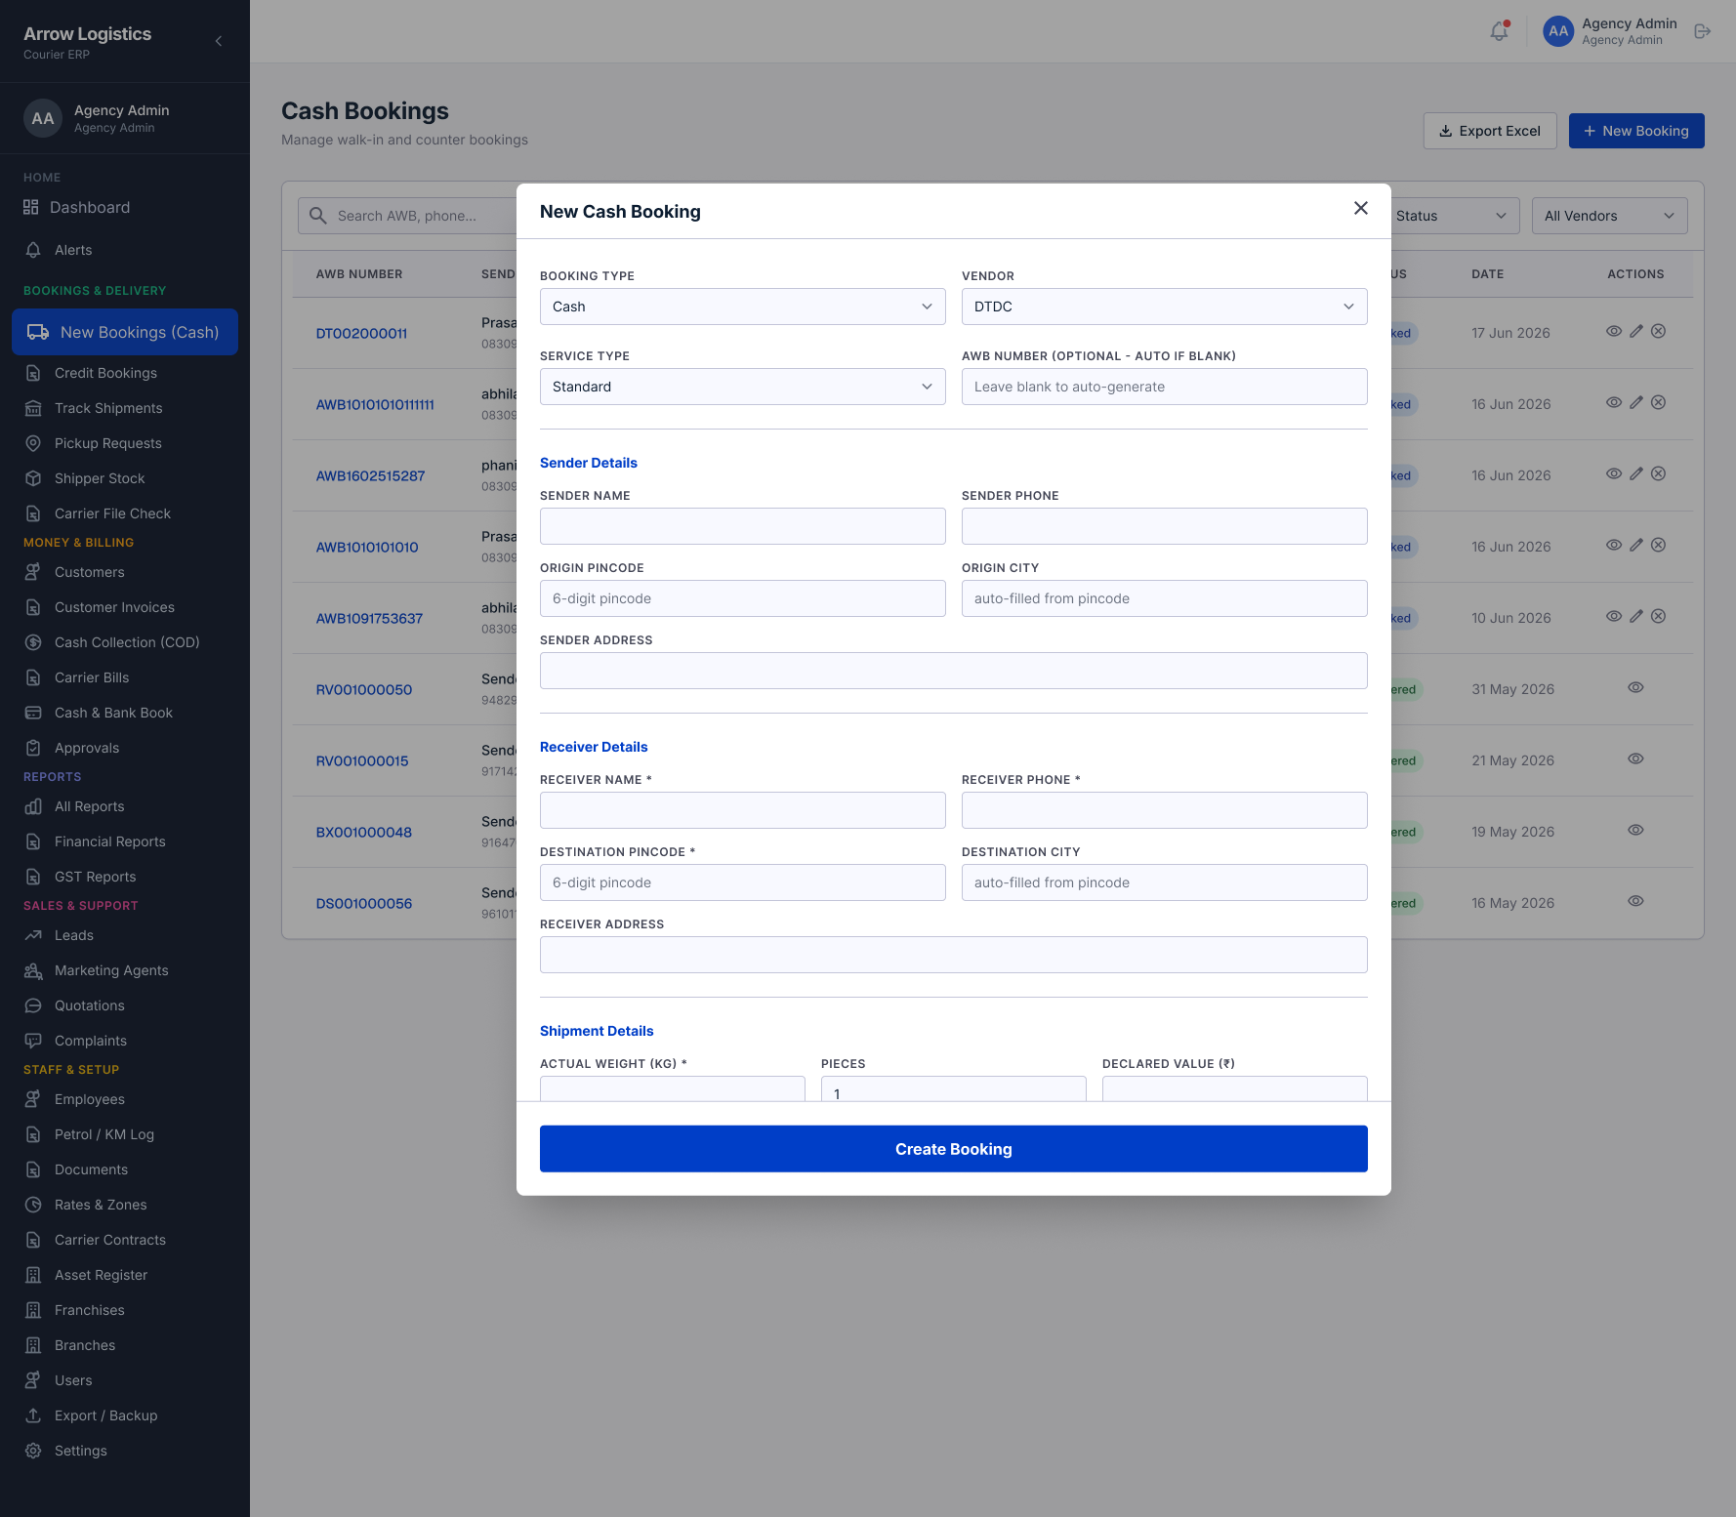Focus the Destination Pincode field
This screenshot has height=1517, width=1736.
tap(743, 882)
